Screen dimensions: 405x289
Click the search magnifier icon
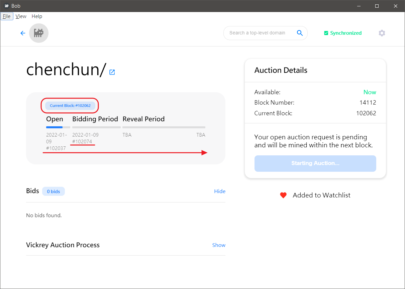point(300,33)
